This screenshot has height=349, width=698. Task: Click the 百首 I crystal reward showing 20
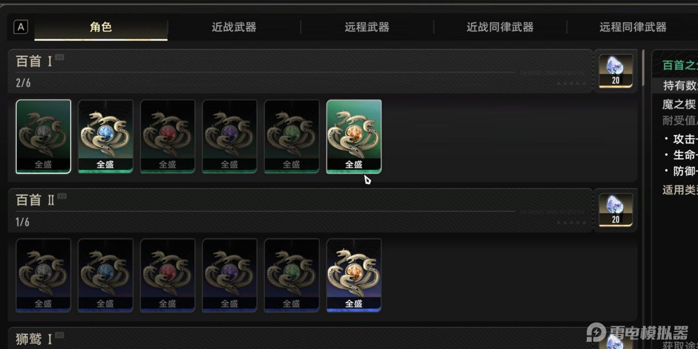point(616,71)
